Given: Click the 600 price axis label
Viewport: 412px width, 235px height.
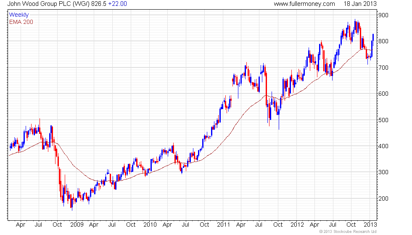Looking at the screenshot, I should [383, 94].
